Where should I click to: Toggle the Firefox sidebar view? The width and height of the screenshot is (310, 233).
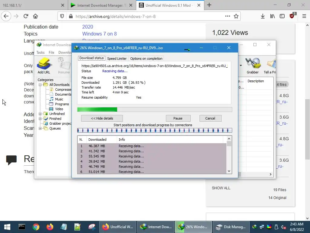(282, 16)
